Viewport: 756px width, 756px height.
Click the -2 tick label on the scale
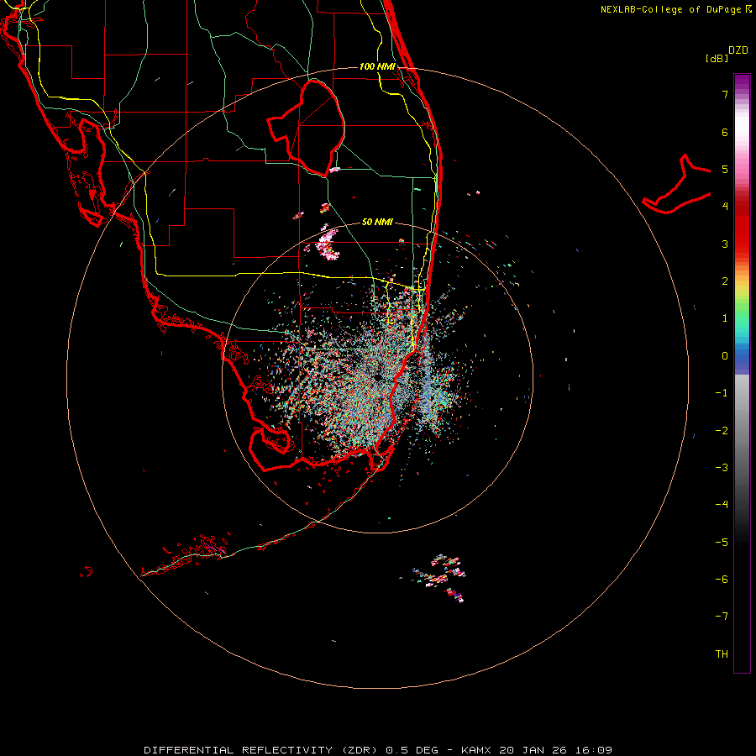click(x=722, y=431)
